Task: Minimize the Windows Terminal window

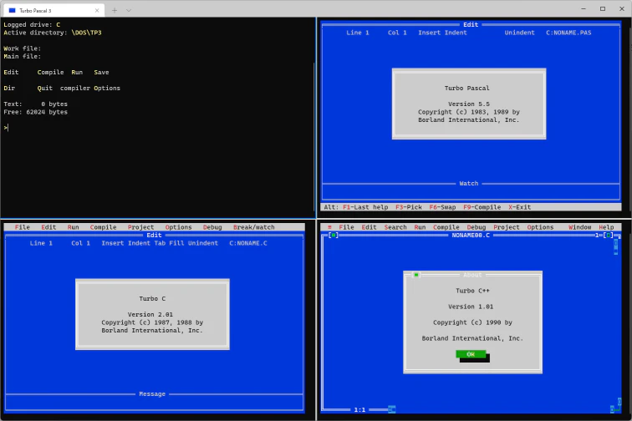Action: coord(584,8)
